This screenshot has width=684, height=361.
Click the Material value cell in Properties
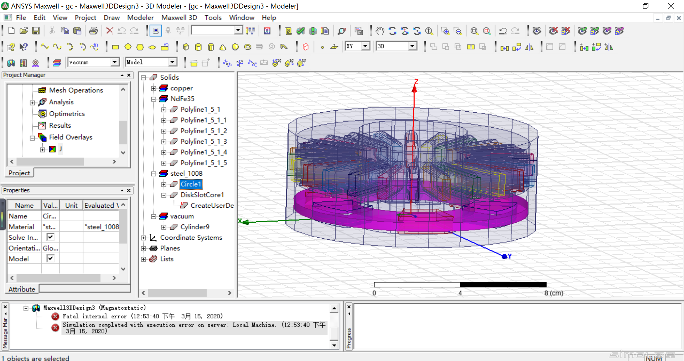[50, 227]
